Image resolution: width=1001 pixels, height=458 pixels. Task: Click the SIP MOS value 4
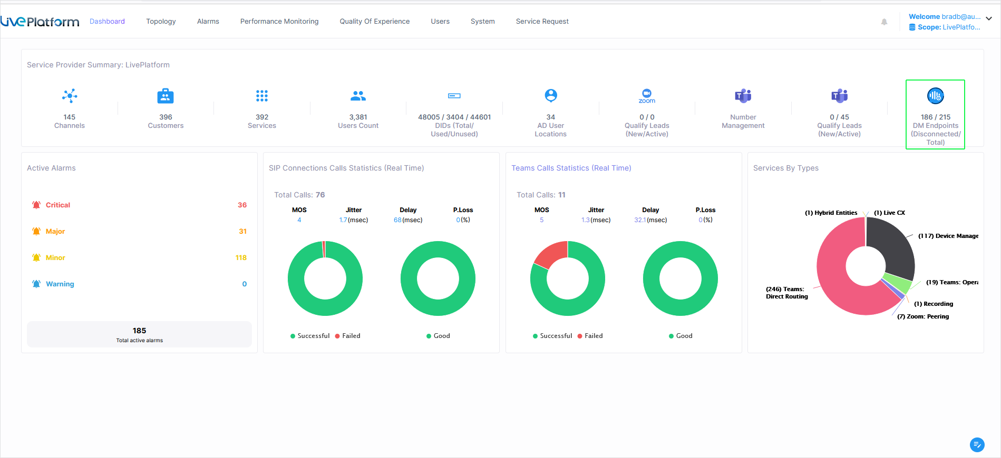[x=299, y=220]
